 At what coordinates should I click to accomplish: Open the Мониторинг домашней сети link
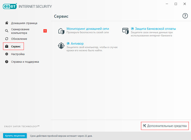pos(88,29)
